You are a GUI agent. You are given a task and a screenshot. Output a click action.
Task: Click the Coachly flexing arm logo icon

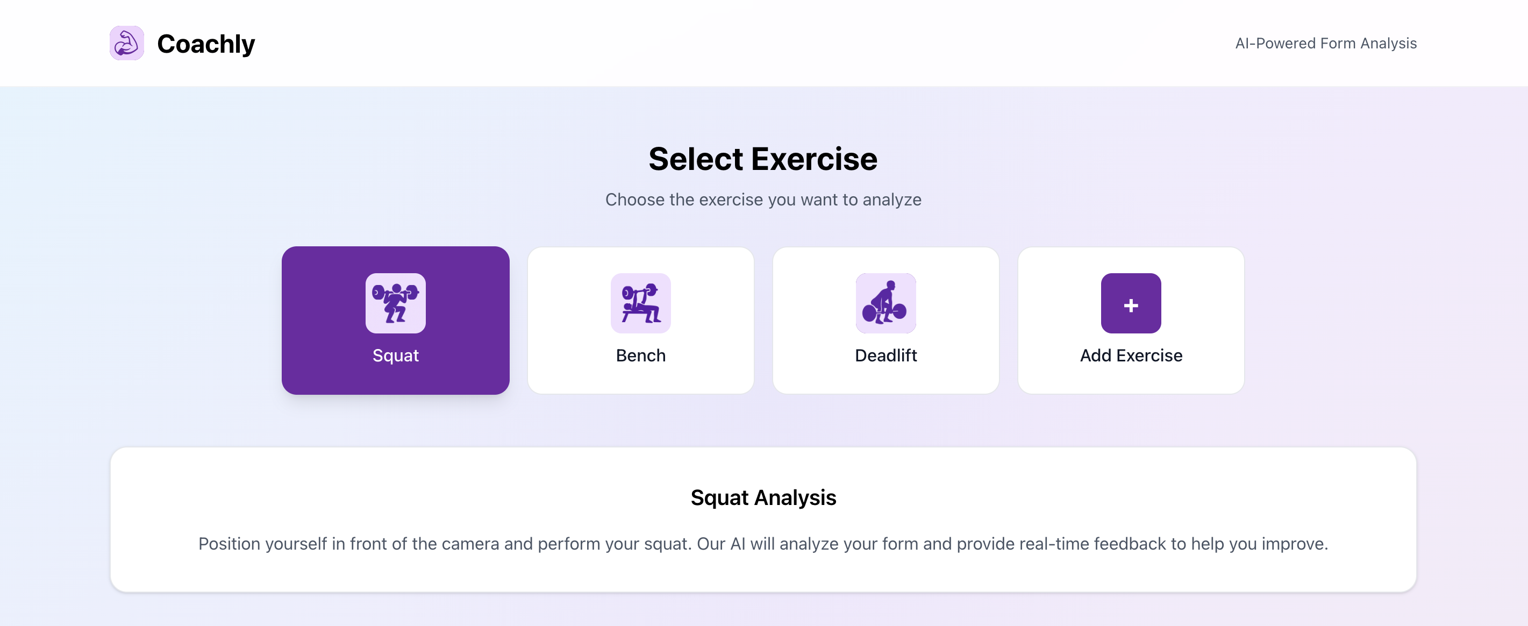[126, 42]
